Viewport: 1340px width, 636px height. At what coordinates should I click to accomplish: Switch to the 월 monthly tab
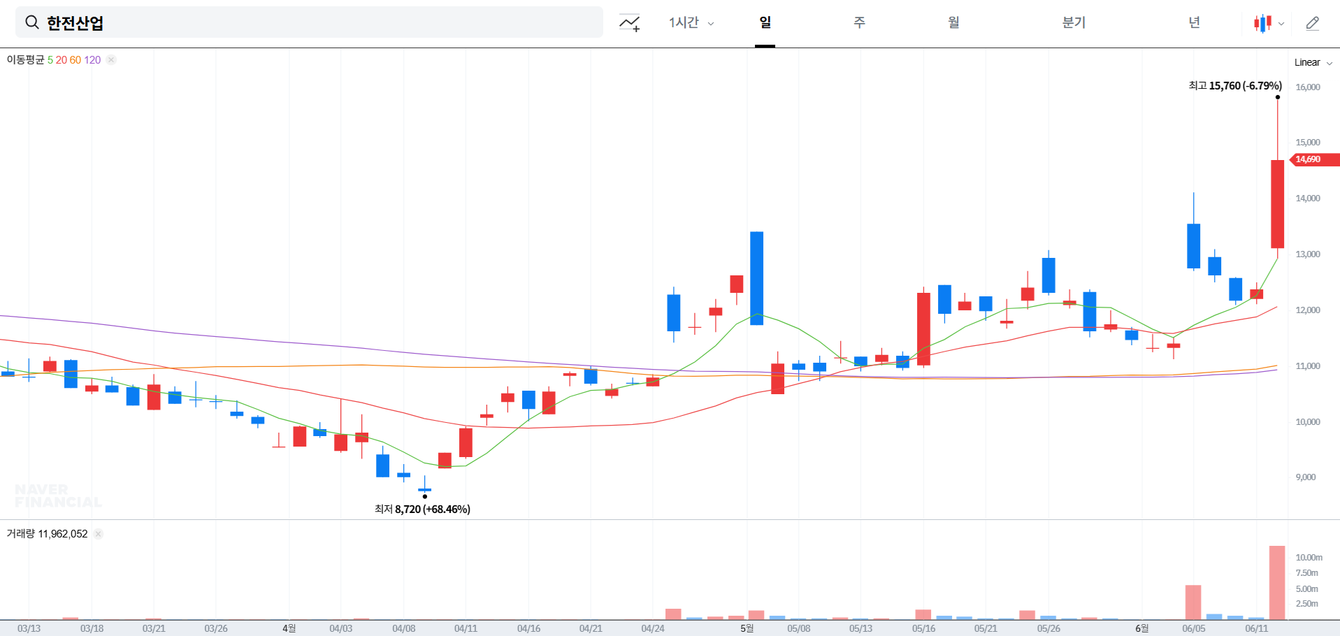pyautogui.click(x=953, y=22)
